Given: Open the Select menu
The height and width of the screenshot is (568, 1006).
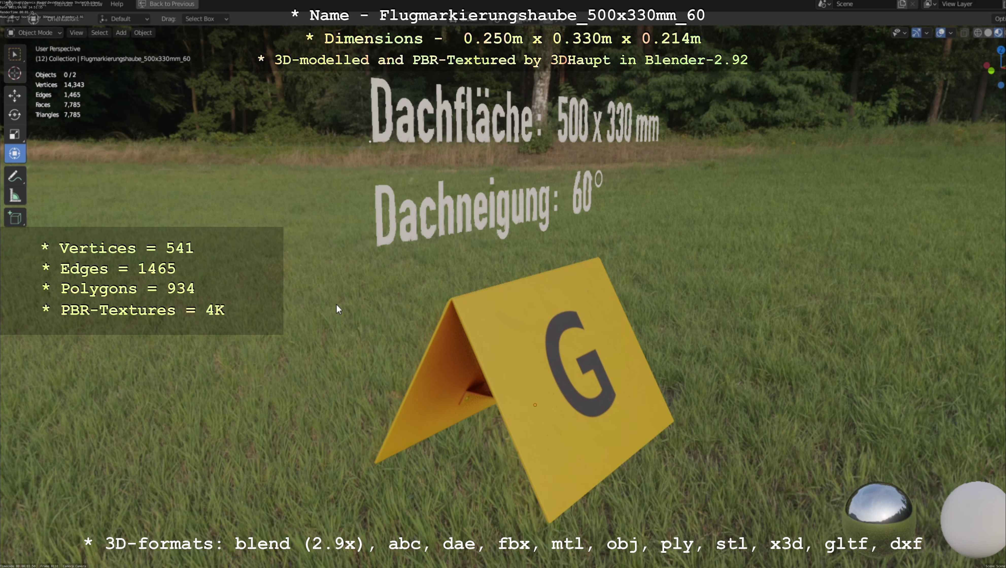Looking at the screenshot, I should point(99,33).
